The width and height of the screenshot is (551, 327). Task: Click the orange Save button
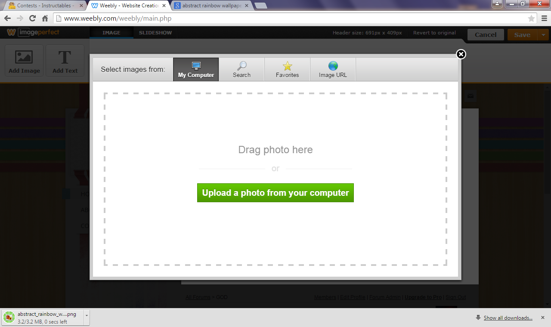pyautogui.click(x=522, y=35)
